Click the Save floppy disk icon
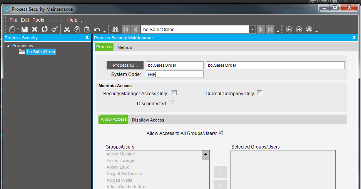Viewport: 361px width, 189px height. 25,30
